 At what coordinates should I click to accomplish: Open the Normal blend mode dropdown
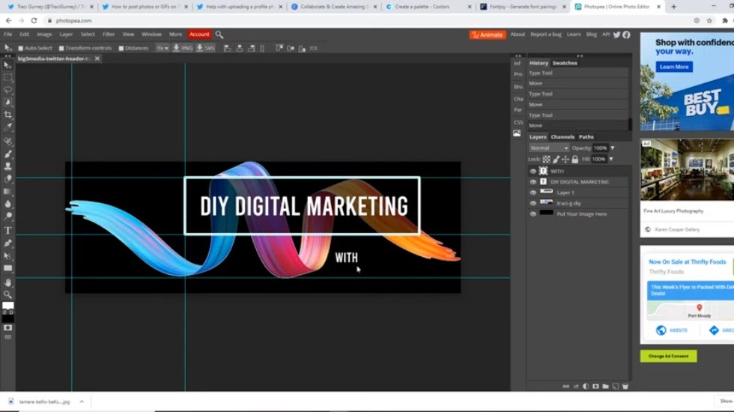(549, 148)
